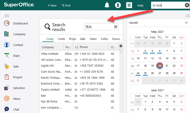Clear the search results filter field
190x113 pixels.
[116, 27]
